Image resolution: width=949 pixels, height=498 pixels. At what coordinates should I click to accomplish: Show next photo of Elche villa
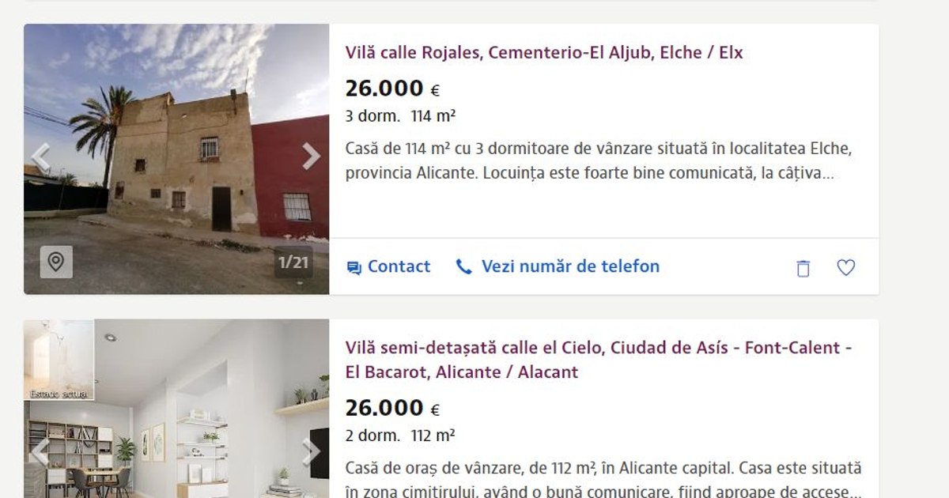point(312,157)
